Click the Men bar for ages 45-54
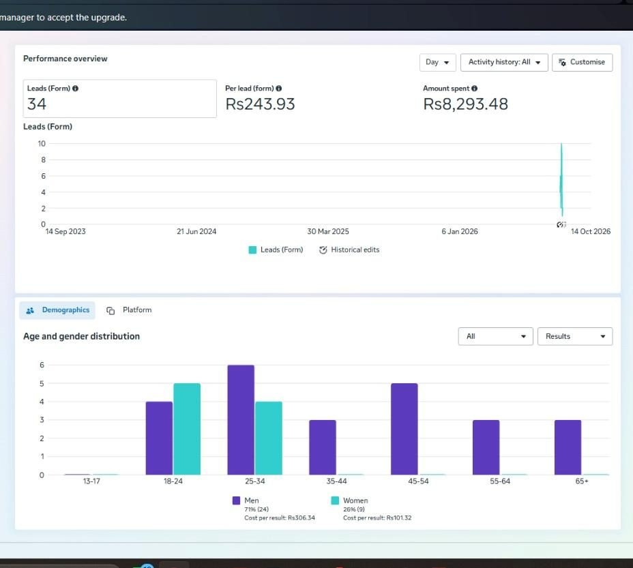 pos(404,429)
